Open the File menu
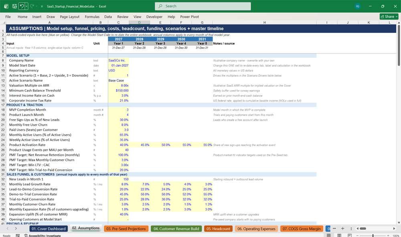 coord(8,16)
